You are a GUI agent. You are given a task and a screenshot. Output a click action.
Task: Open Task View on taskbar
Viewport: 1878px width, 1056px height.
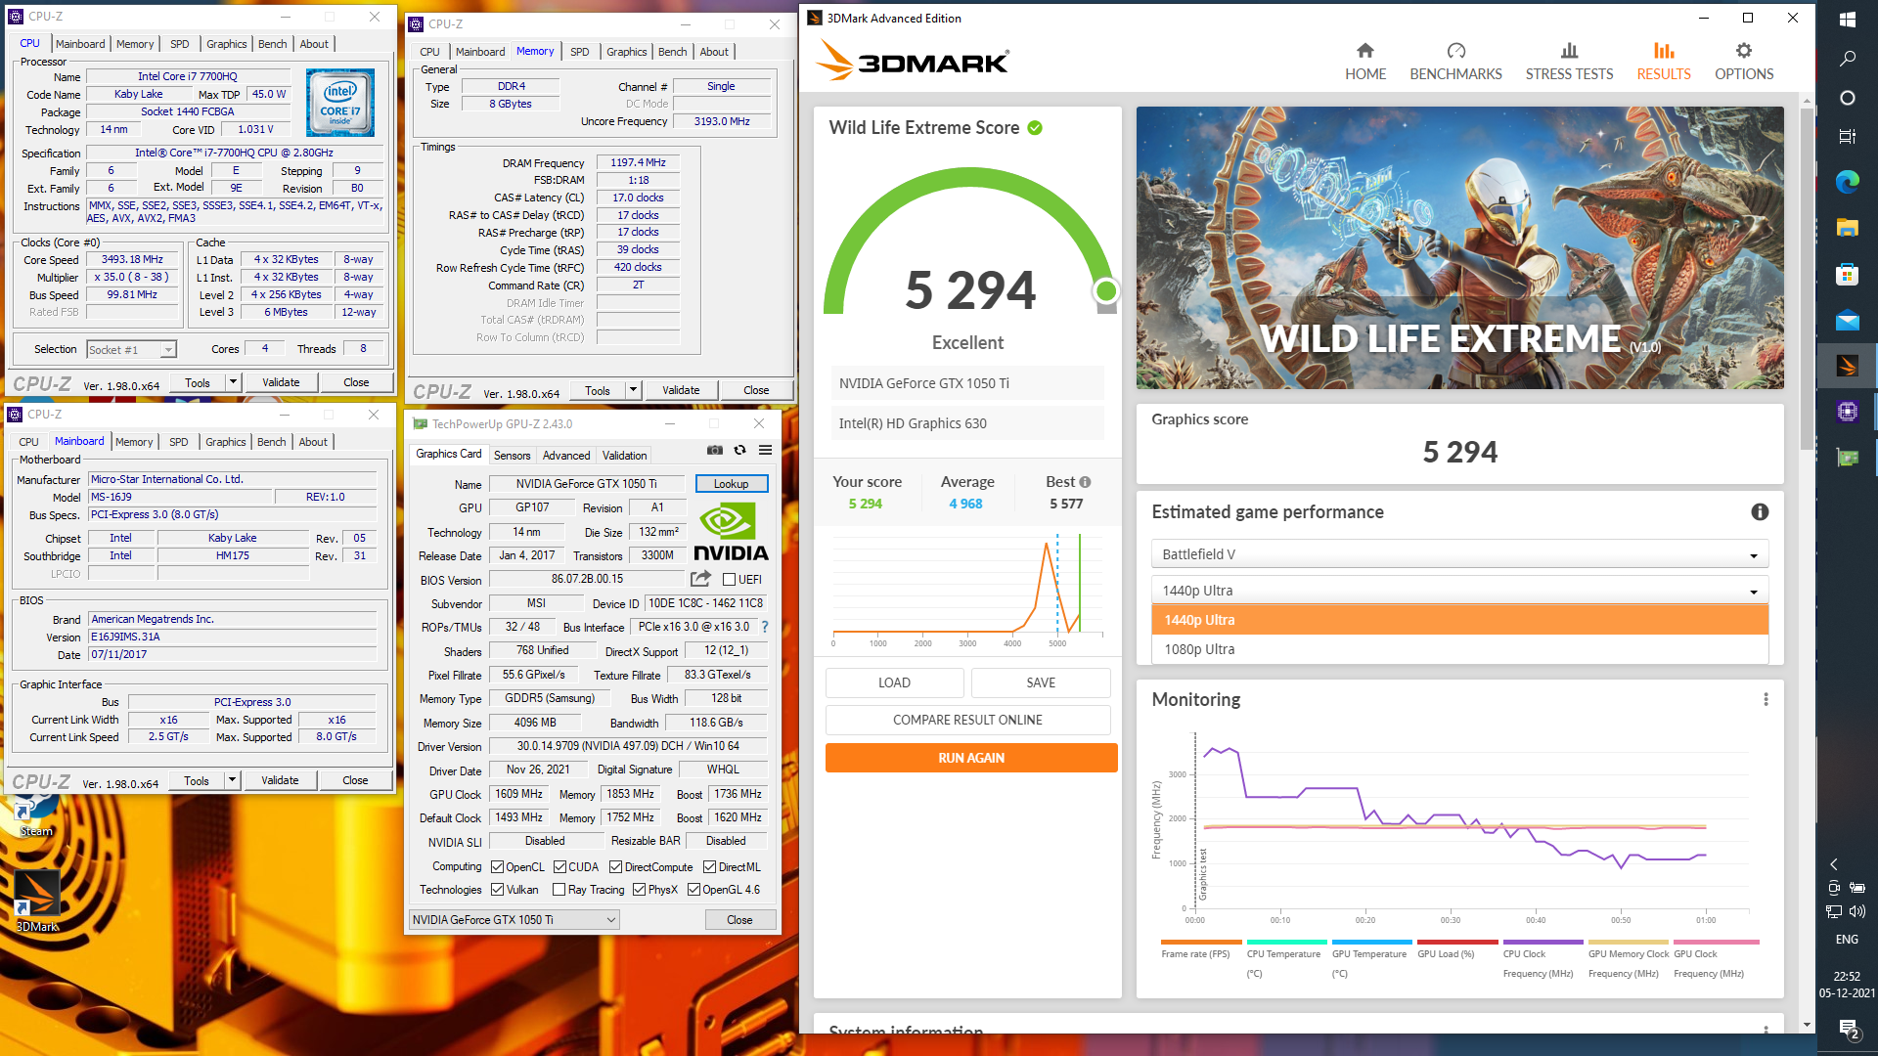(x=1847, y=137)
